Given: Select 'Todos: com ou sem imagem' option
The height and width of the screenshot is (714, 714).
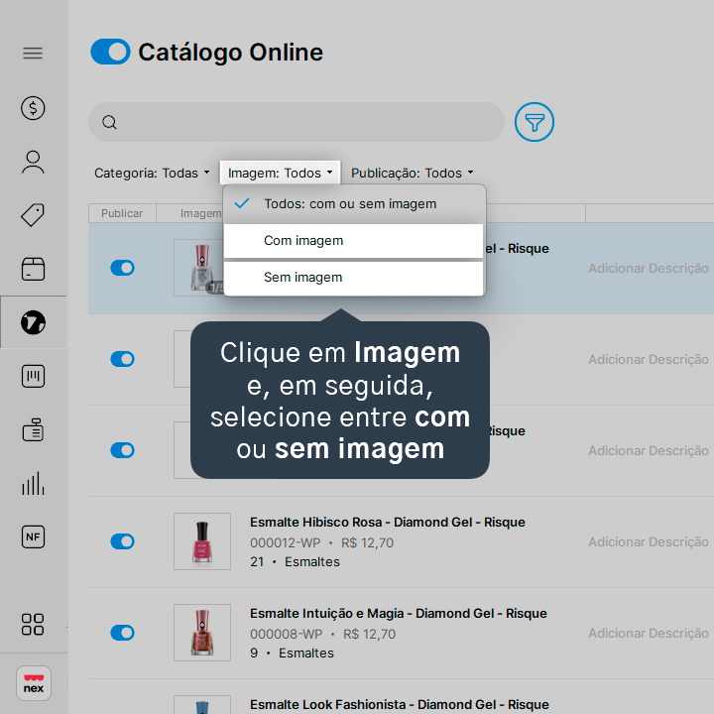Looking at the screenshot, I should point(354,204).
